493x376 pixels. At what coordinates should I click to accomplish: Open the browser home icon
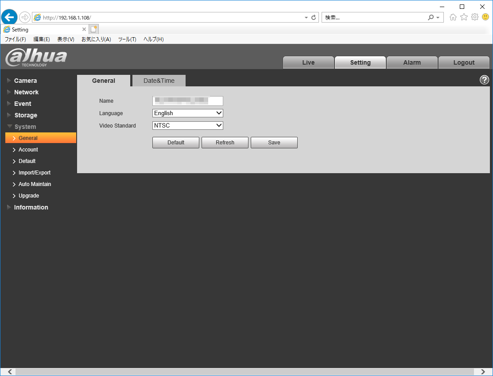pos(453,17)
